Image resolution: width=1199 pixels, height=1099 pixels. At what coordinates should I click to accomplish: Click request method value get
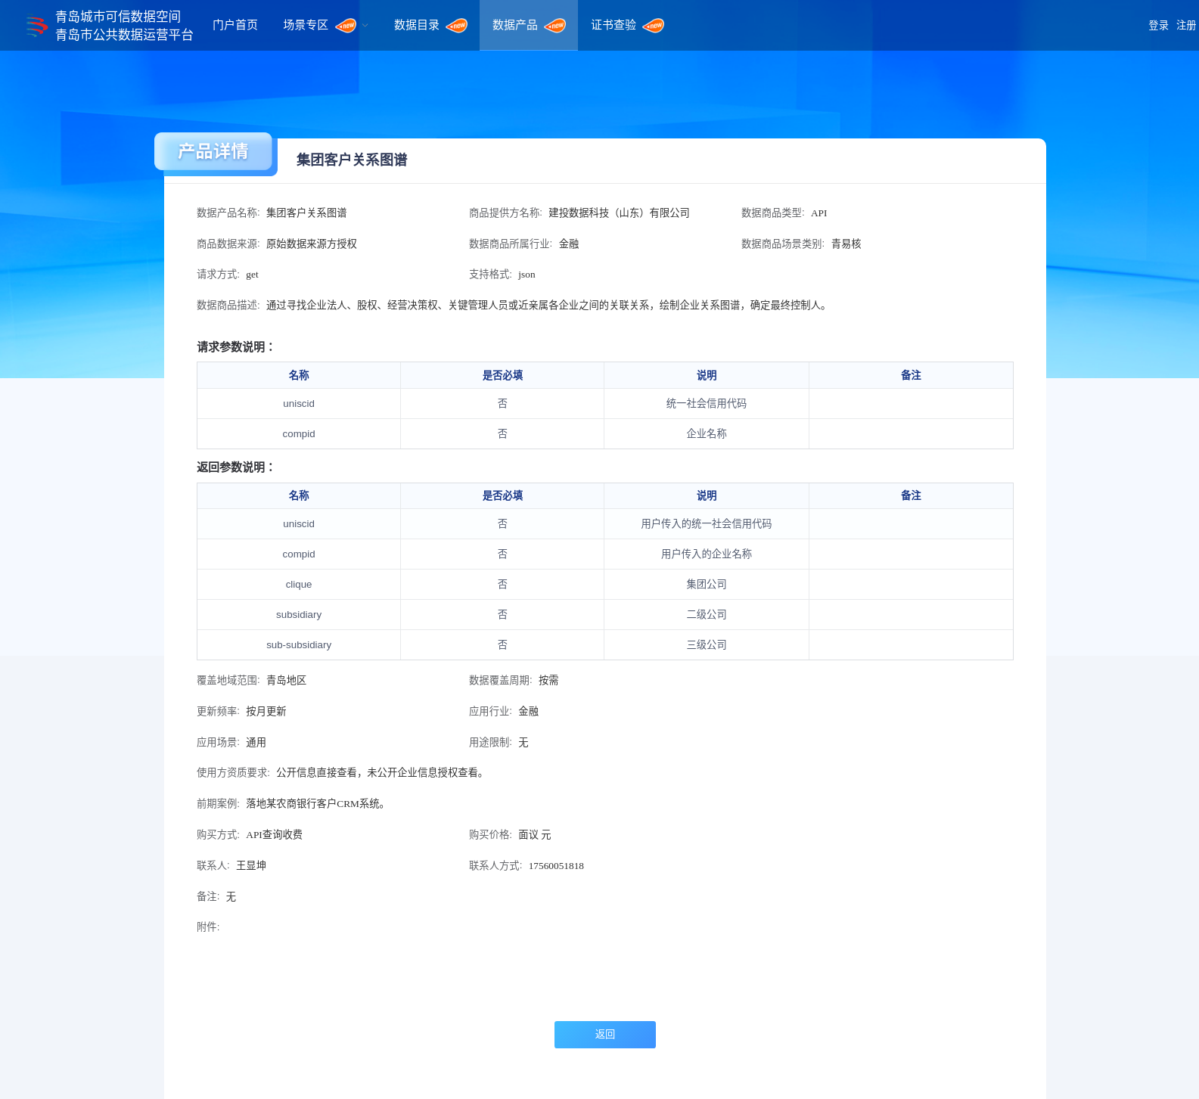252,275
